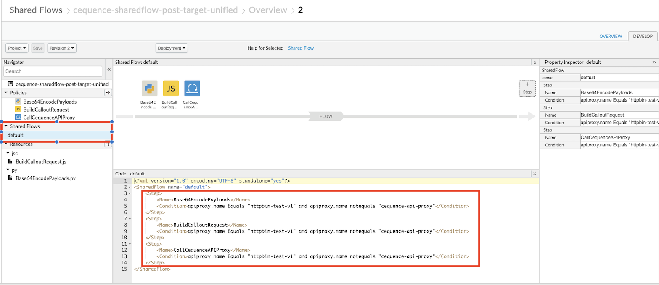
Task: Fold the SharedFlow element at line 2
Action: (130, 187)
